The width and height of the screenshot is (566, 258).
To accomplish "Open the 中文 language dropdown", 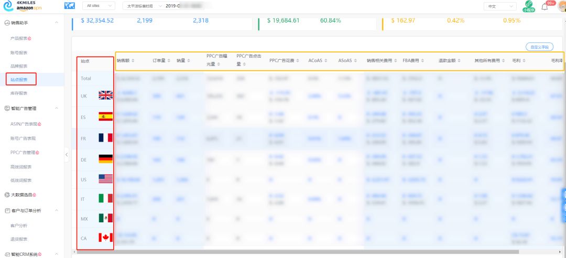I will click(x=499, y=6).
